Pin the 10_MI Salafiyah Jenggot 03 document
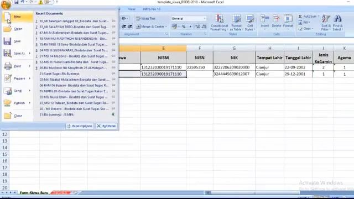354x199 pixels. click(x=113, y=21)
